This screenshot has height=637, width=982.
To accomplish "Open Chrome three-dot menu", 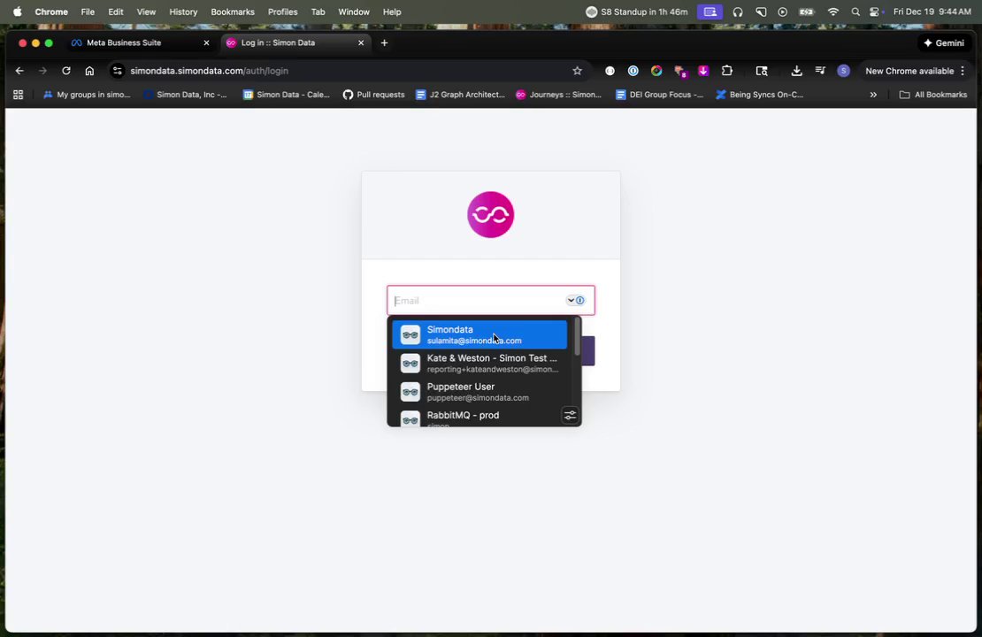I will (963, 71).
